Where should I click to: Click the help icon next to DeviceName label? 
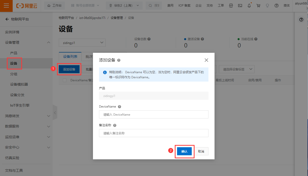(x=120, y=107)
